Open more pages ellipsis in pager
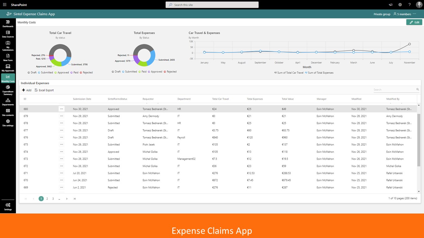 click(59, 199)
